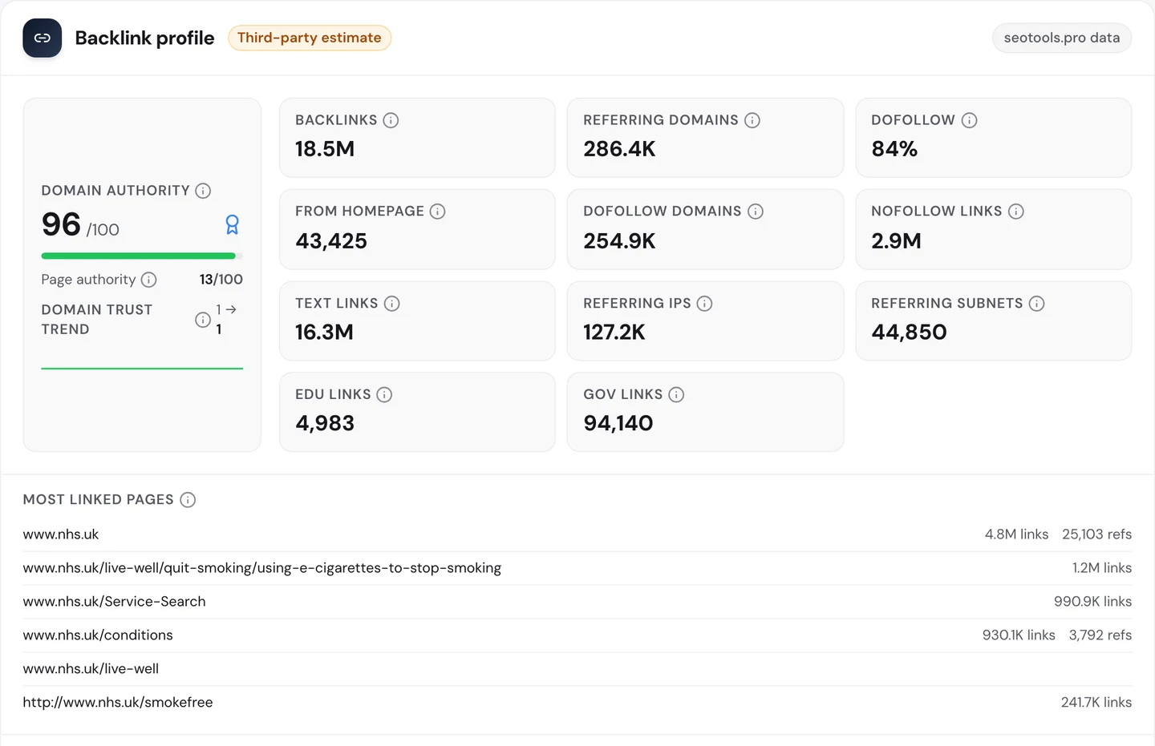
Task: Open Domain Trust Trend info icon
Action: point(203,320)
